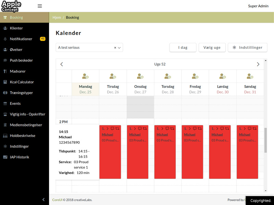274x205 pixels.
Task: Toggle the hamburger sidebar menu
Action: click(x=40, y=6)
